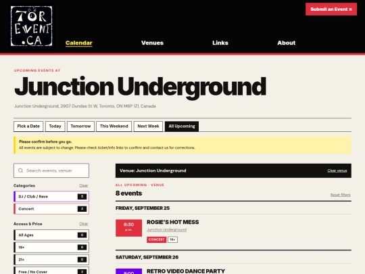Screen dimensions: 365x274
Task: Toggle DJ / Club / Rave category
Action: pos(51,196)
